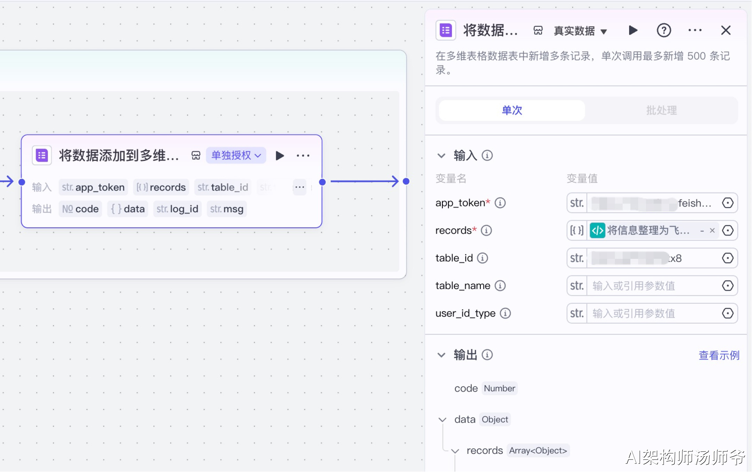Viewport: 752px width, 472px height.
Task: Open the 单独授权 dropdown on the node
Action: click(236, 155)
